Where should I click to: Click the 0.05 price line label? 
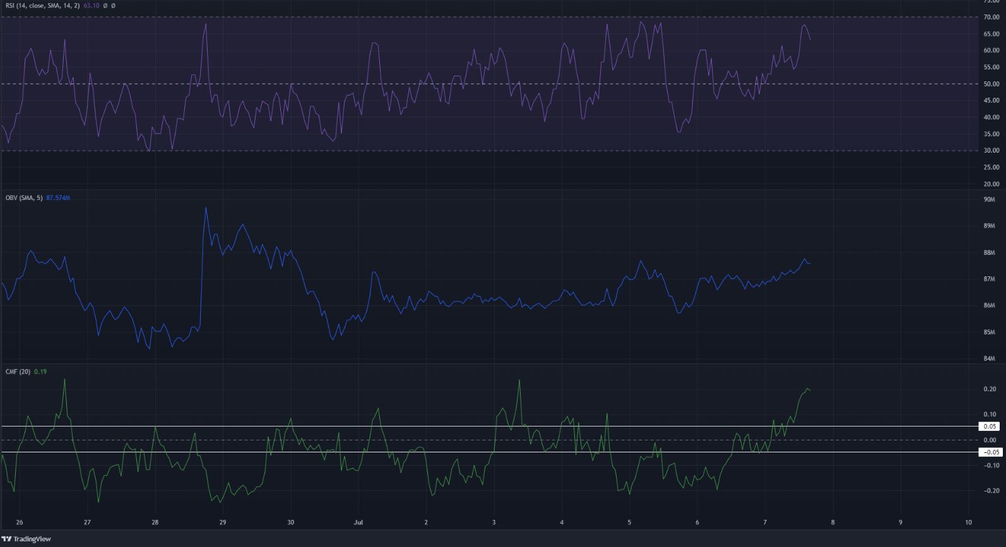click(990, 426)
